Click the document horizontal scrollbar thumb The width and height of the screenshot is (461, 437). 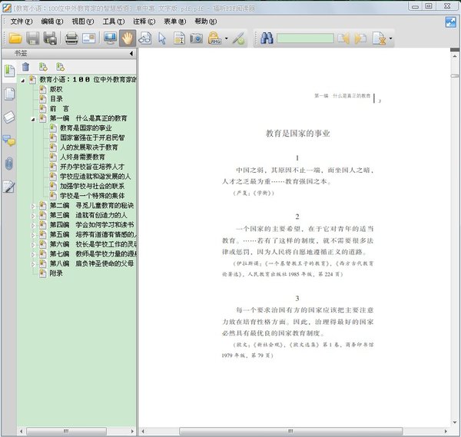click(290, 431)
